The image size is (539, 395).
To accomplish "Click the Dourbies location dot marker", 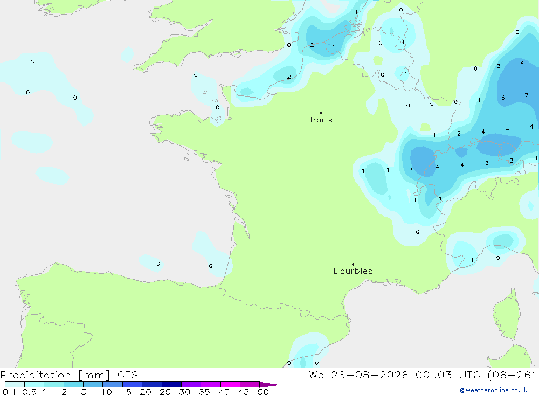I will click(x=353, y=264).
